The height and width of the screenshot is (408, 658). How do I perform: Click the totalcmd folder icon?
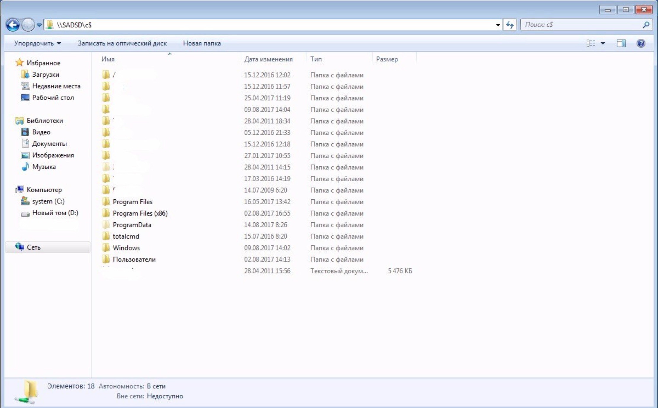point(106,236)
